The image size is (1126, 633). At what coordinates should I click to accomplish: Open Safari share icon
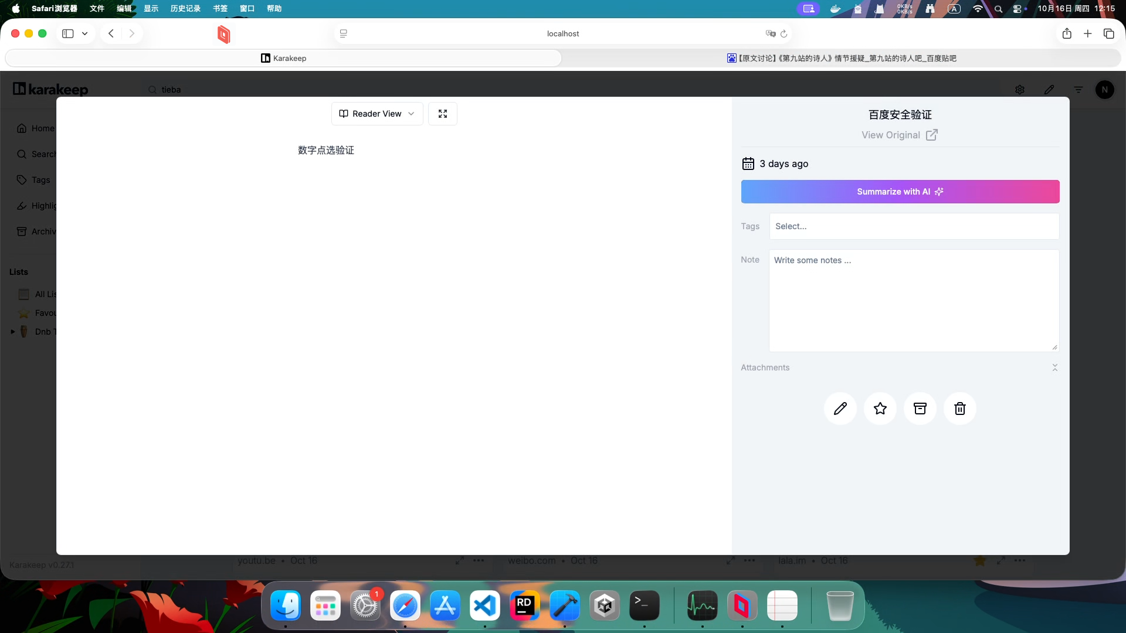(x=1067, y=34)
